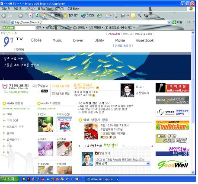
Task: Click the Mail icon in toolbar
Action: 107,16
